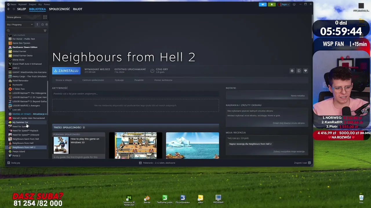Open the SPOŁECZNOŚĆ tab
371x208 pixels.
pos(59,9)
